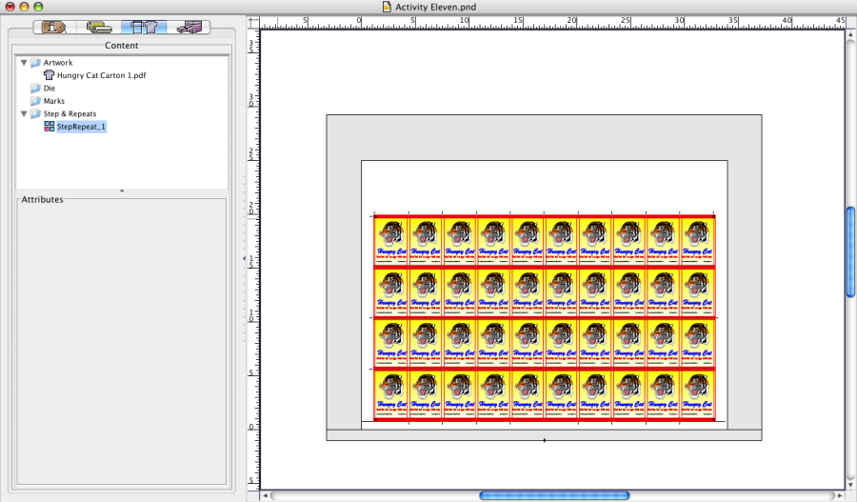Click the Activity Eleven.pnd window title

coord(435,7)
